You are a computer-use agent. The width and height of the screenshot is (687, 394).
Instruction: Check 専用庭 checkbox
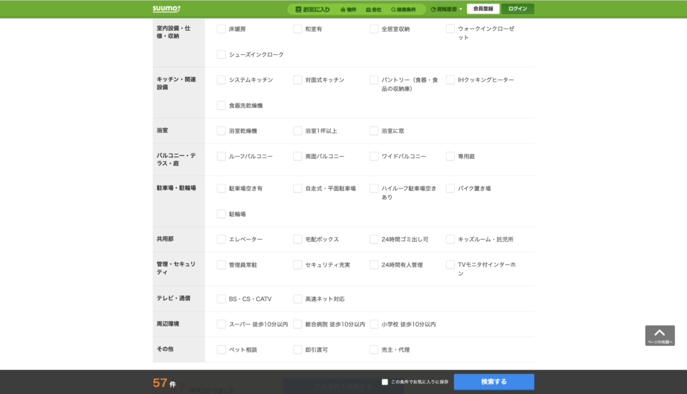point(450,156)
